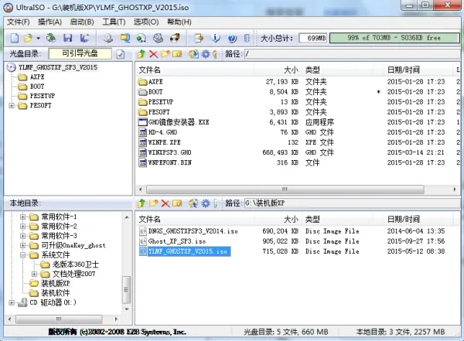The height and width of the screenshot is (341, 464).
Task: Expand the 常用软件-3 folder node
Action: pyautogui.click(x=22, y=236)
